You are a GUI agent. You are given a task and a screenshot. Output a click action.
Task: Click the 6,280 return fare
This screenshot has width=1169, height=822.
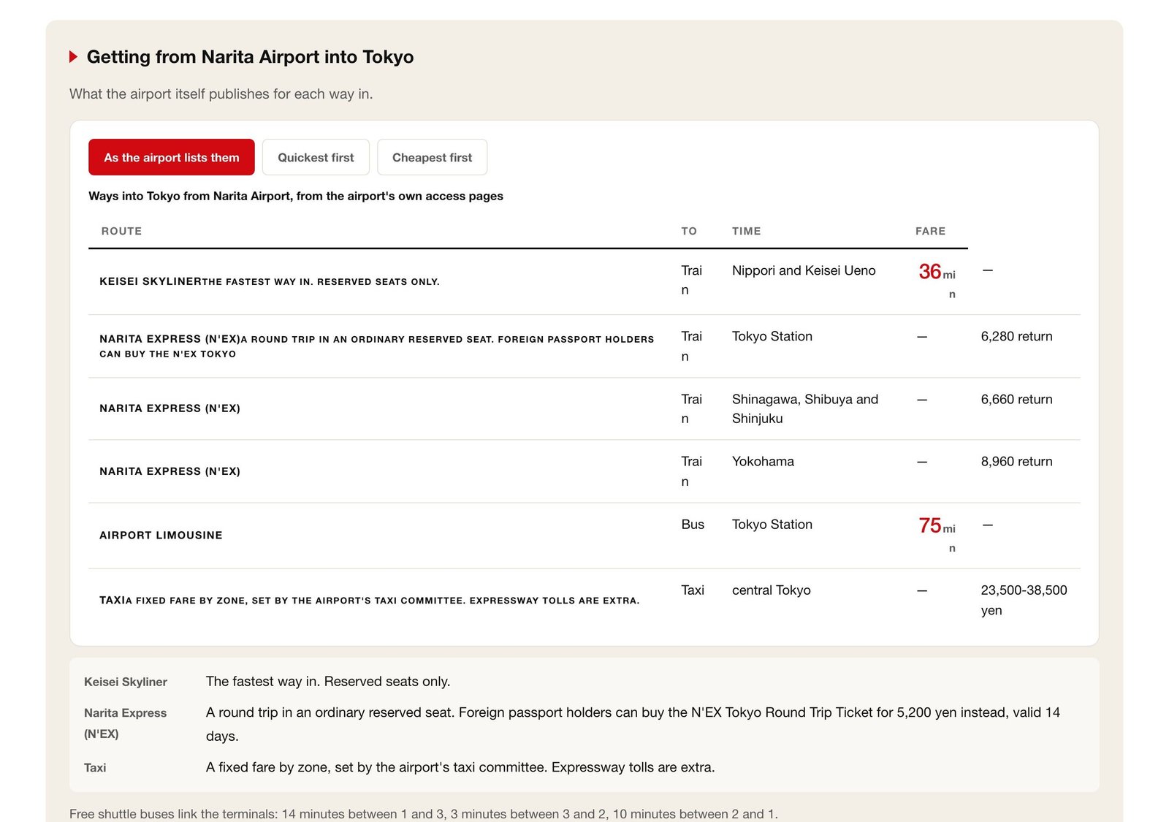click(1016, 336)
